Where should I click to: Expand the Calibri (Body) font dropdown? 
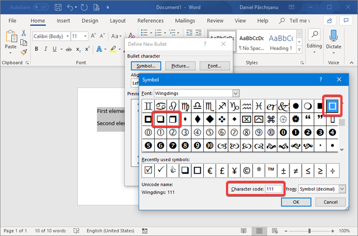pos(67,36)
